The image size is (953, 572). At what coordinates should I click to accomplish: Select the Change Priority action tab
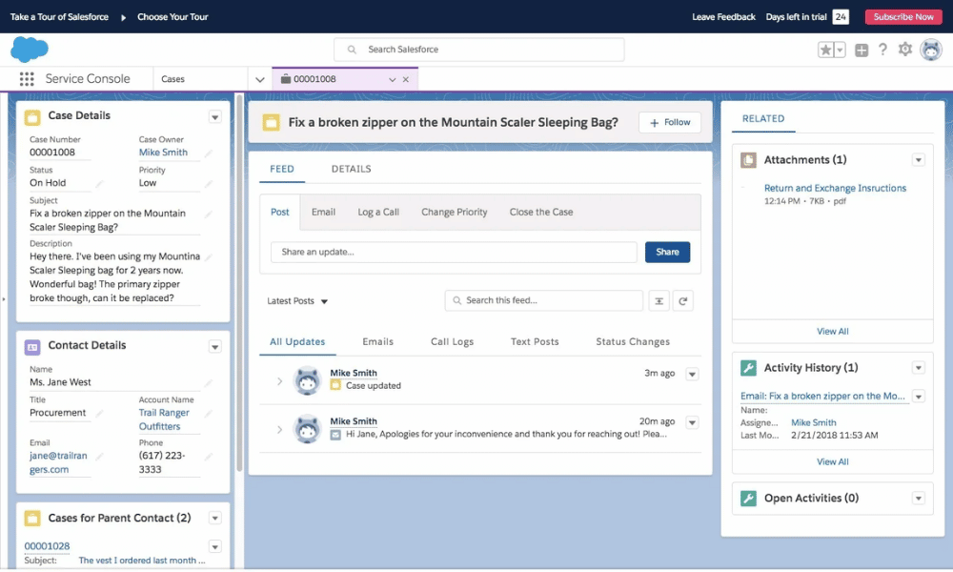coord(454,213)
